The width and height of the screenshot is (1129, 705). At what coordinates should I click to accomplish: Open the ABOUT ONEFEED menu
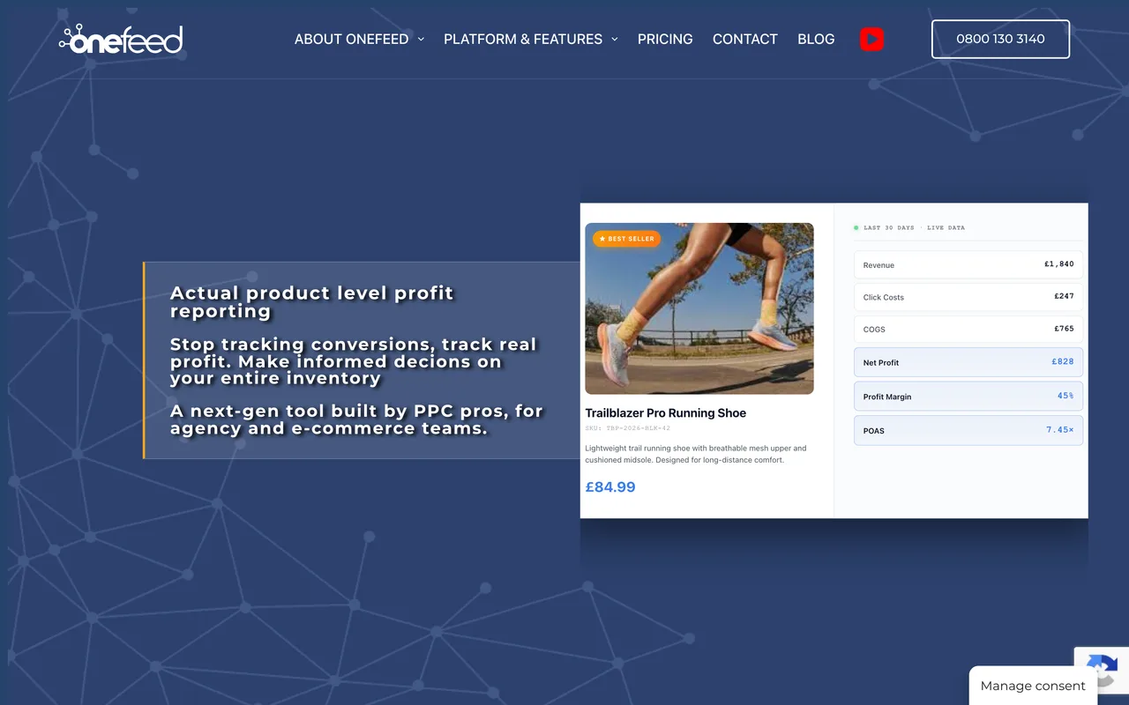pyautogui.click(x=351, y=39)
